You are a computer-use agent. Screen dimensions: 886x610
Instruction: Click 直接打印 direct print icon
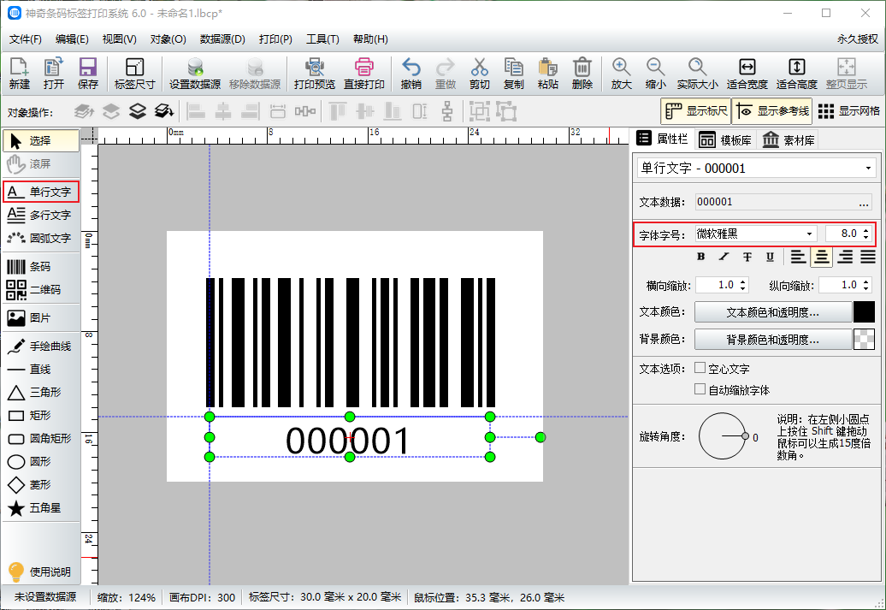364,74
